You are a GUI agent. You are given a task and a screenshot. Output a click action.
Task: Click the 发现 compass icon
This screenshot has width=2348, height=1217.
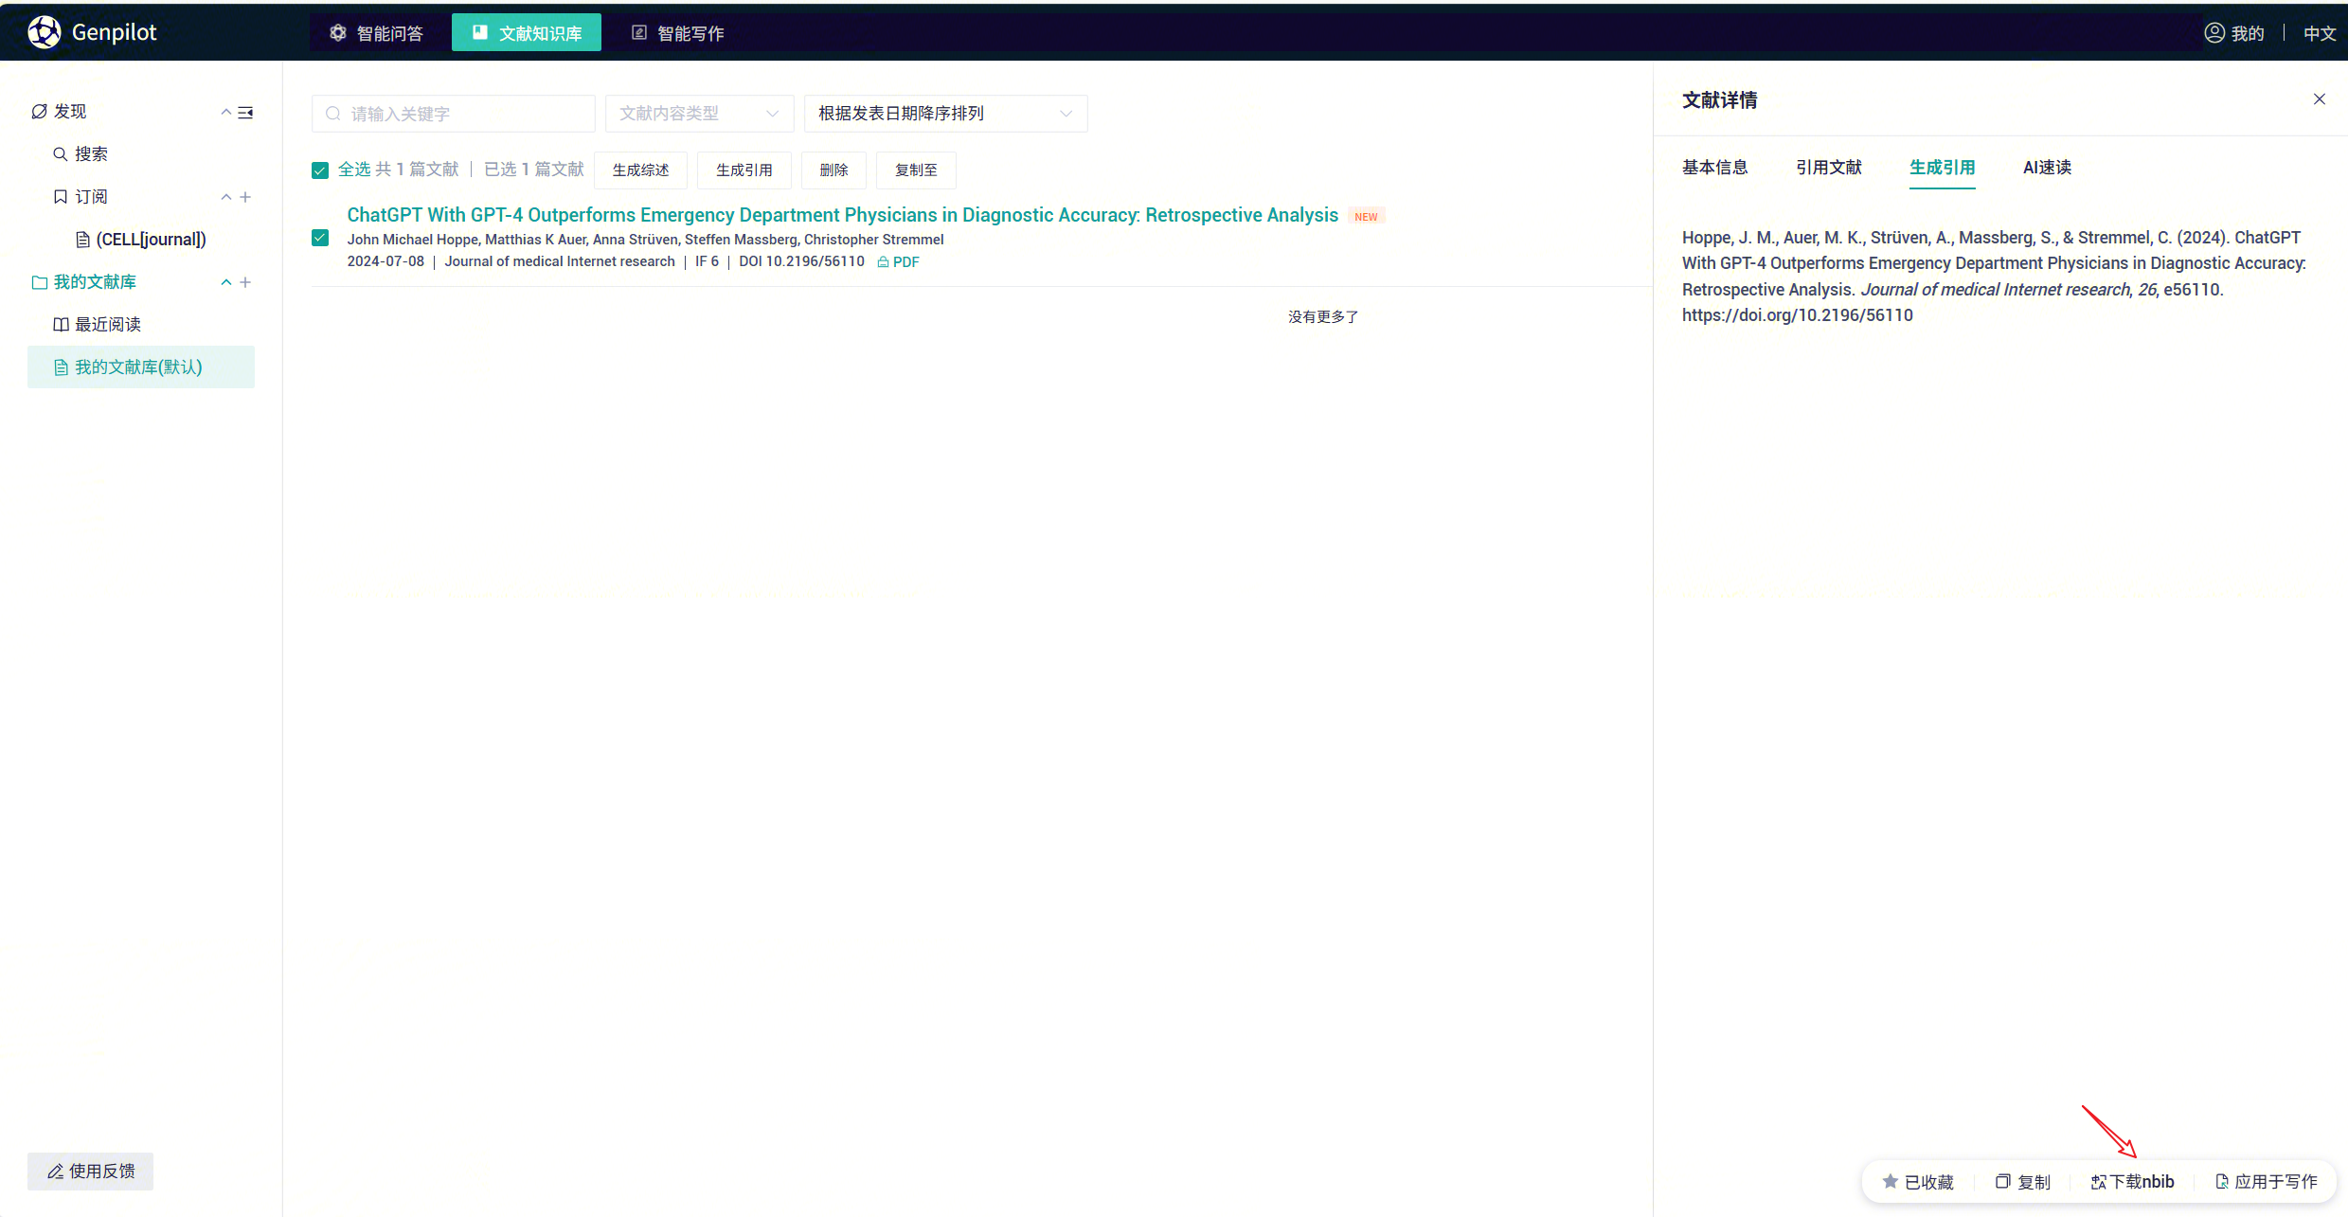[40, 112]
